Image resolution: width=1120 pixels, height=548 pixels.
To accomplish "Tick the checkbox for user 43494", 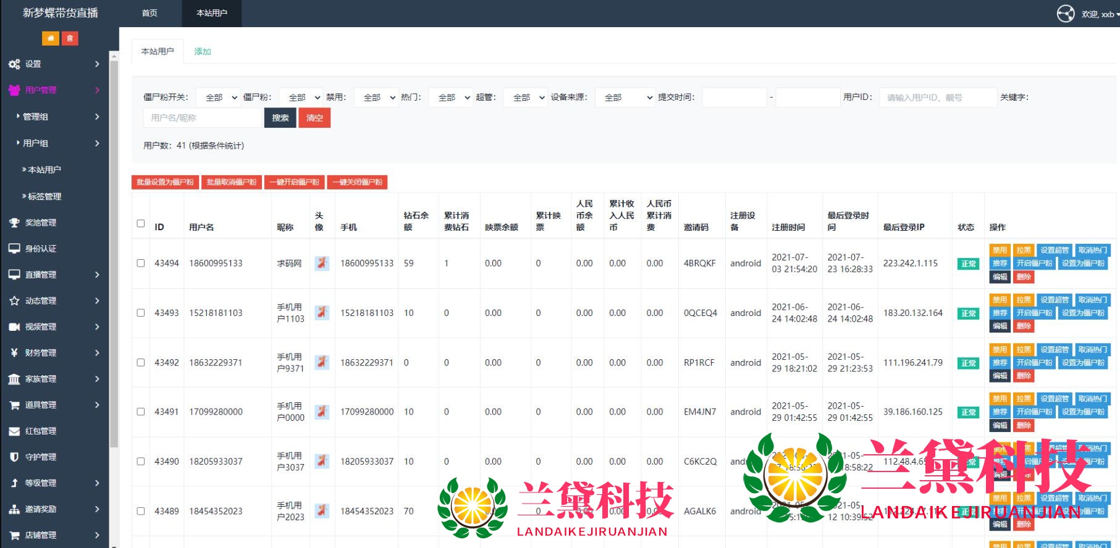I will 141,263.
